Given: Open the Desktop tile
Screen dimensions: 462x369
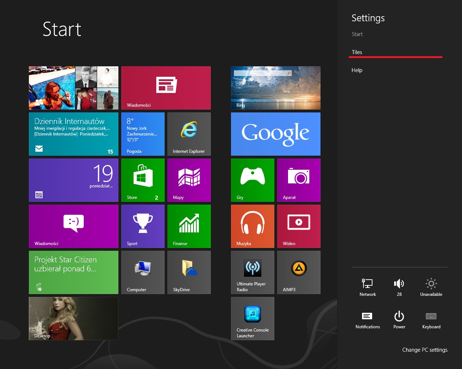Looking at the screenshot, I should [74, 319].
